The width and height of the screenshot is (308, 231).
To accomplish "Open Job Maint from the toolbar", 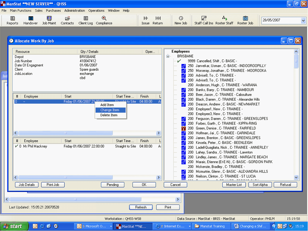I will pyautogui.click(x=49, y=18).
